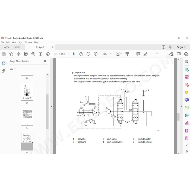
Task: Click the zoom percentage field 78%
Action: 105,54
